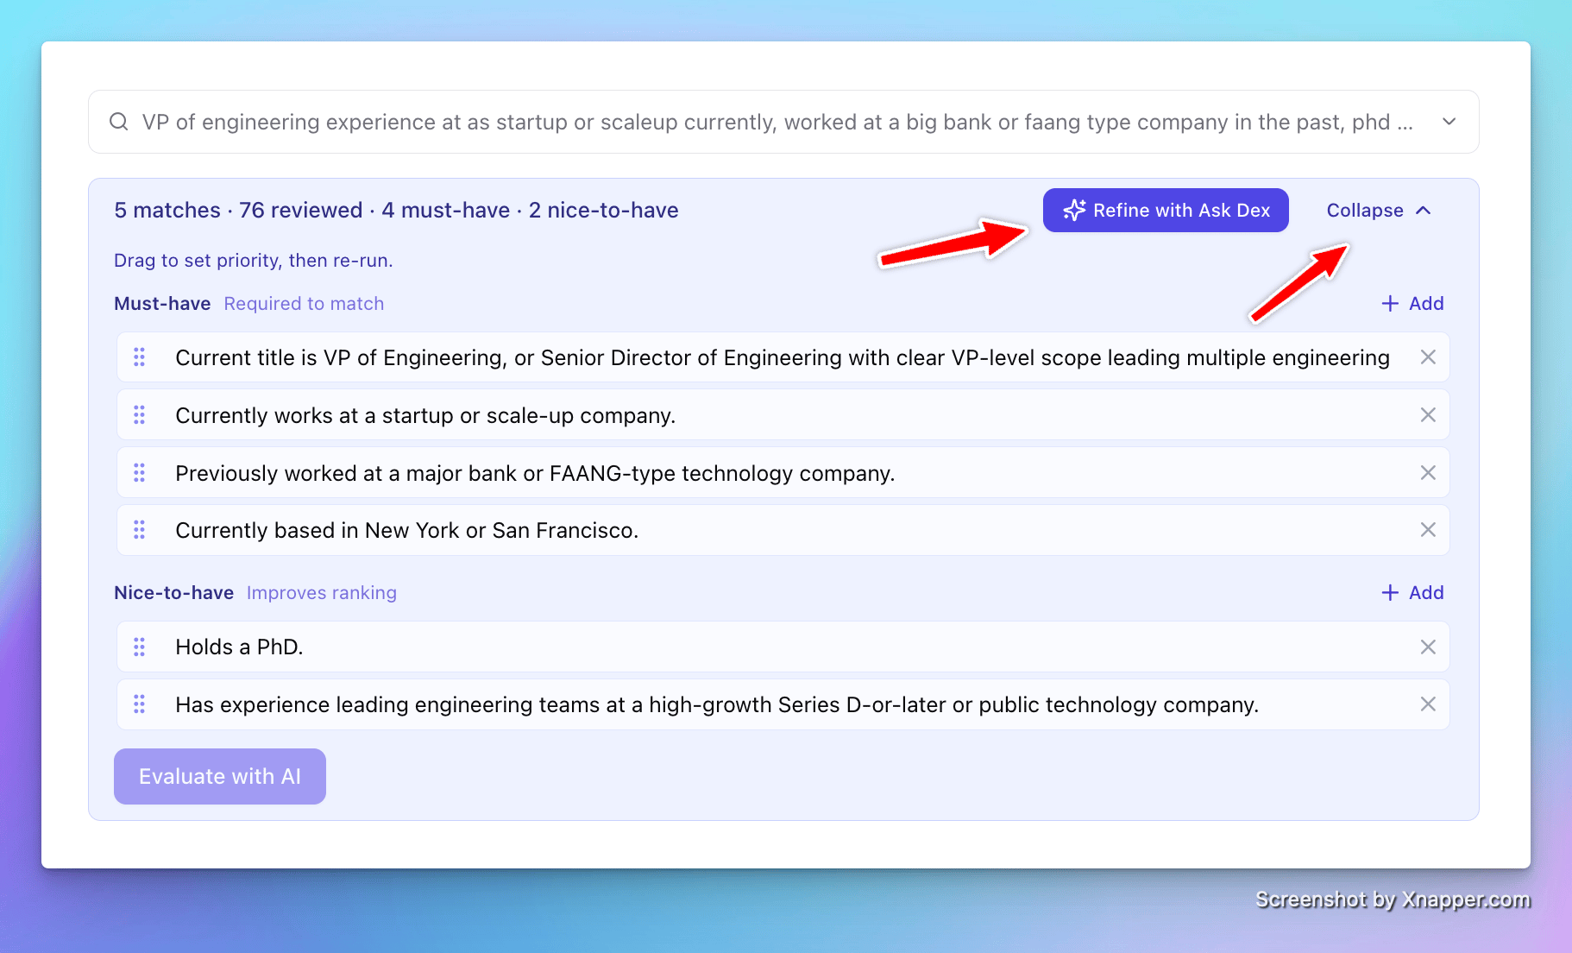Click the Required to match label
Viewport: 1572px width, 953px height.
pyautogui.click(x=304, y=303)
